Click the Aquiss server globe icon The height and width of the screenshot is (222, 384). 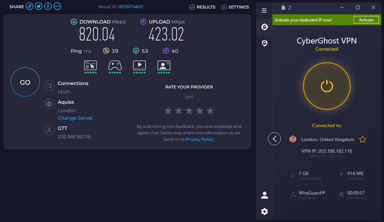pos(49,104)
